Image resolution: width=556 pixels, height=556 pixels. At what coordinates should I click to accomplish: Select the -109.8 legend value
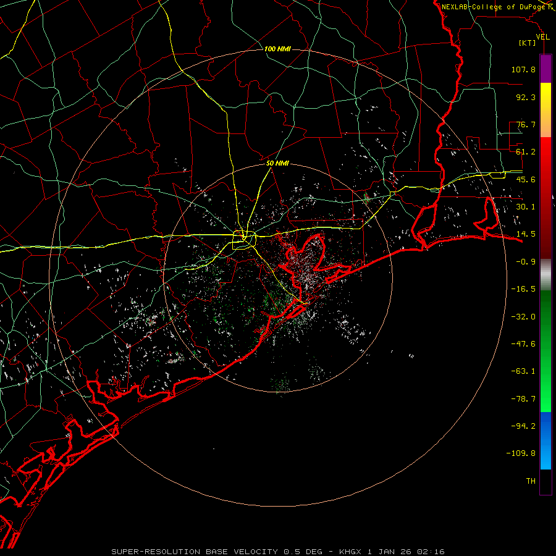point(521,453)
